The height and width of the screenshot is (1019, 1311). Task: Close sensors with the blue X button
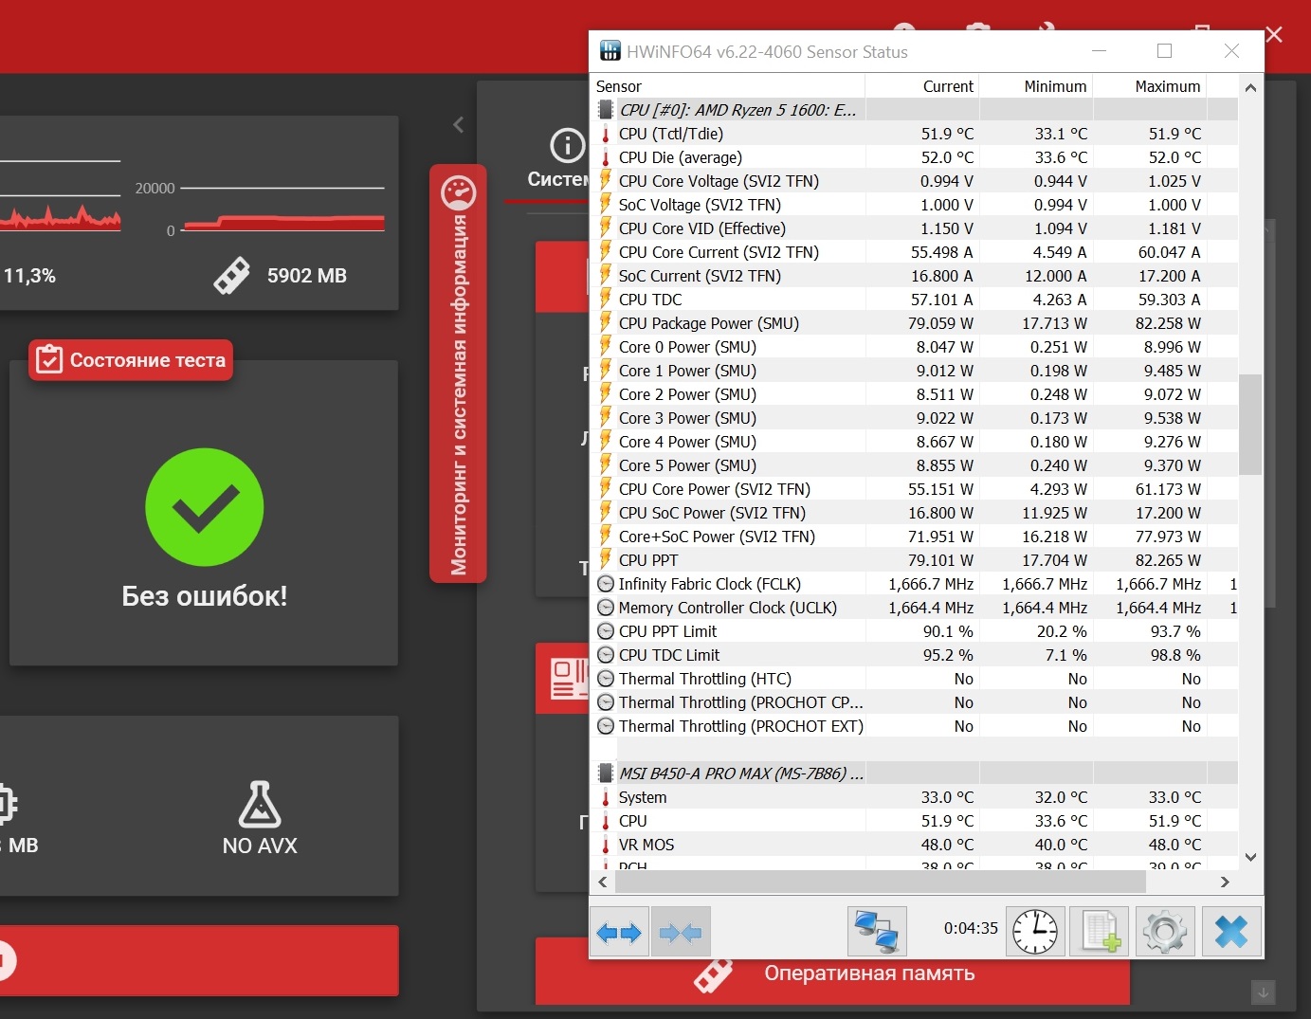point(1230,932)
